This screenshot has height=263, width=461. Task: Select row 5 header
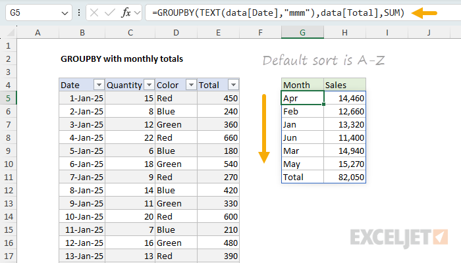coord(8,98)
